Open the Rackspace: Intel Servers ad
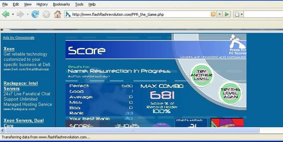The image size is (283, 142). click(21, 86)
